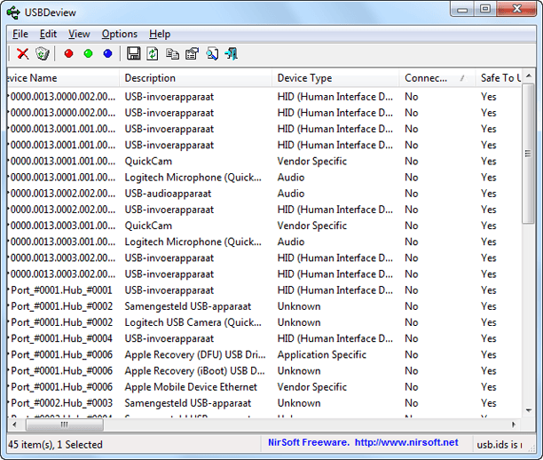
Task: Click the red circle disconnect icon
Action: pyautogui.click(x=68, y=53)
